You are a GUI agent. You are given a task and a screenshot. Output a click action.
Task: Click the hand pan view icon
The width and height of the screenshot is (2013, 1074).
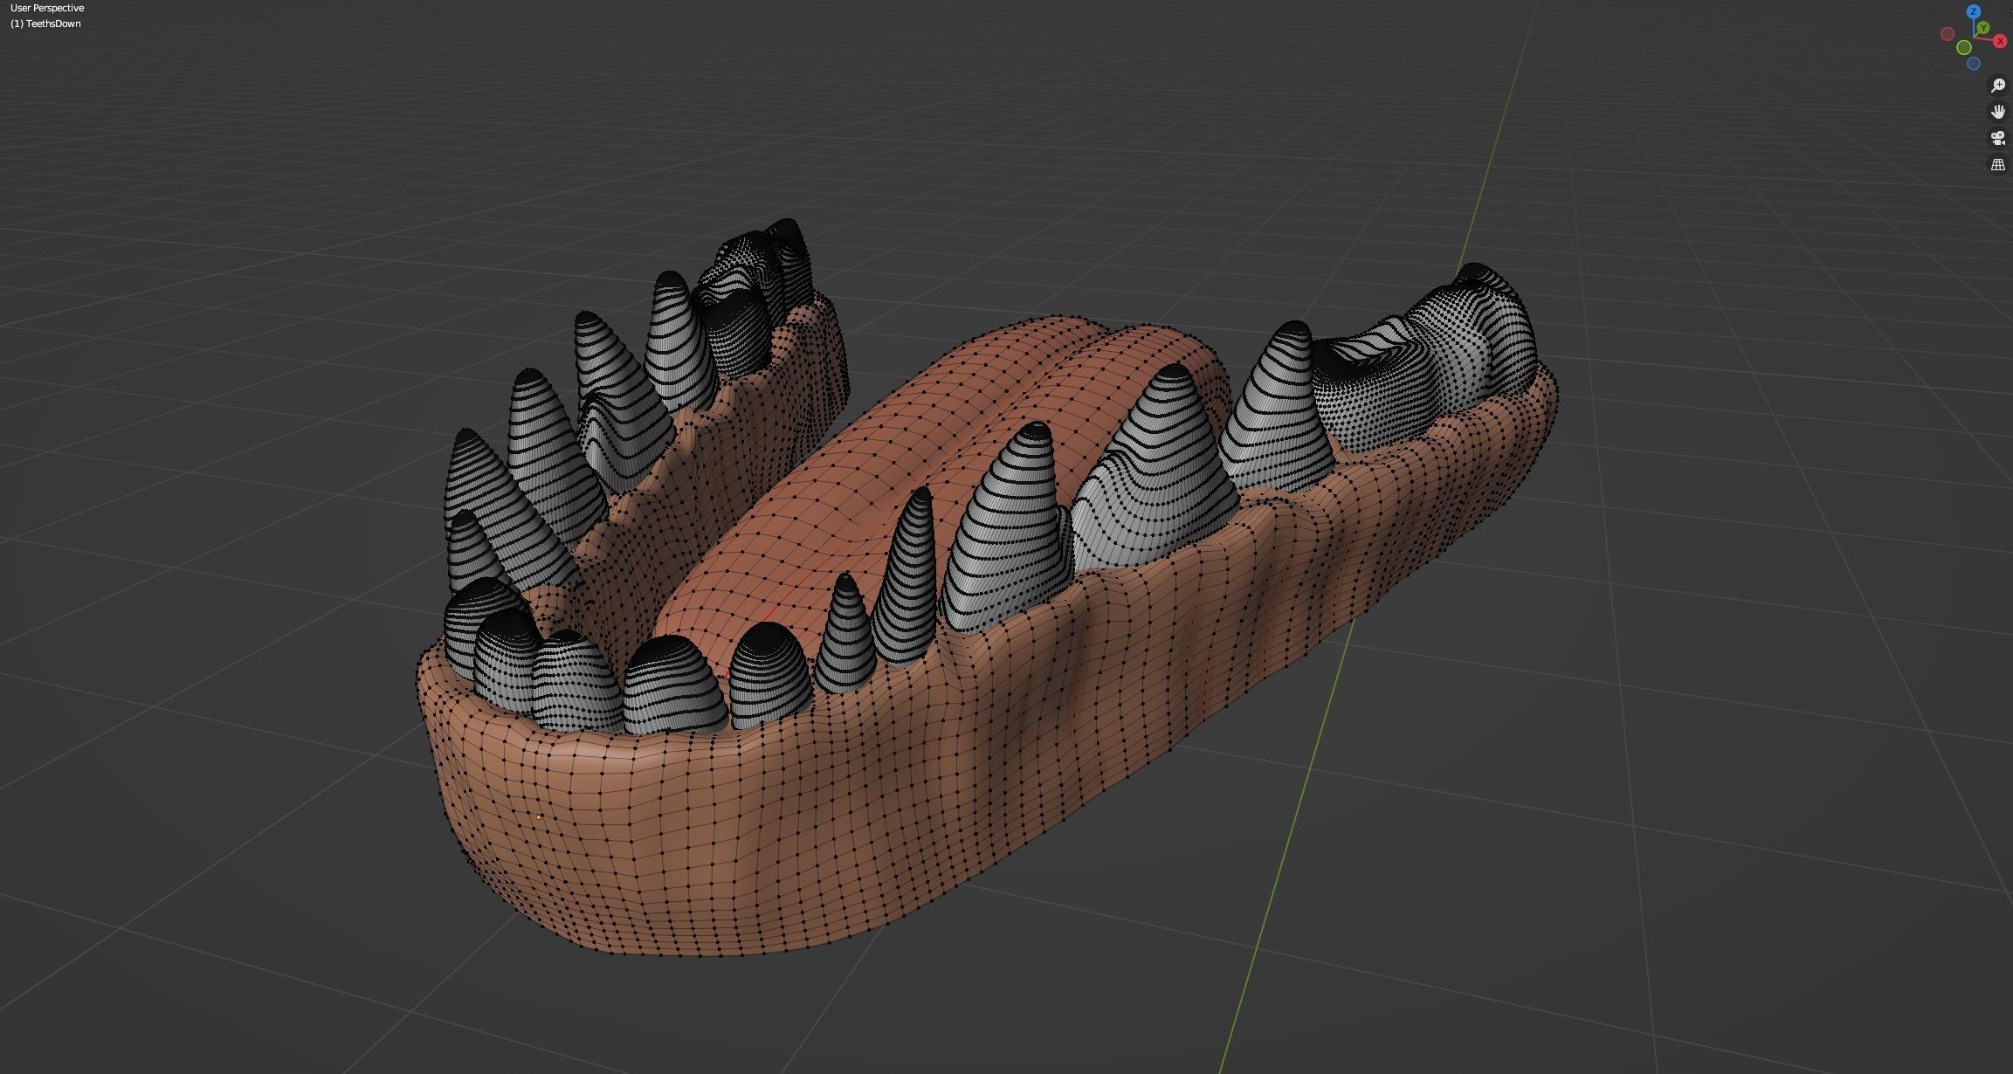(1997, 111)
